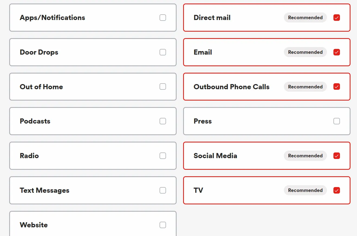Click the Recommended badge next to Email
Image resolution: width=357 pixels, height=236 pixels.
coord(305,52)
